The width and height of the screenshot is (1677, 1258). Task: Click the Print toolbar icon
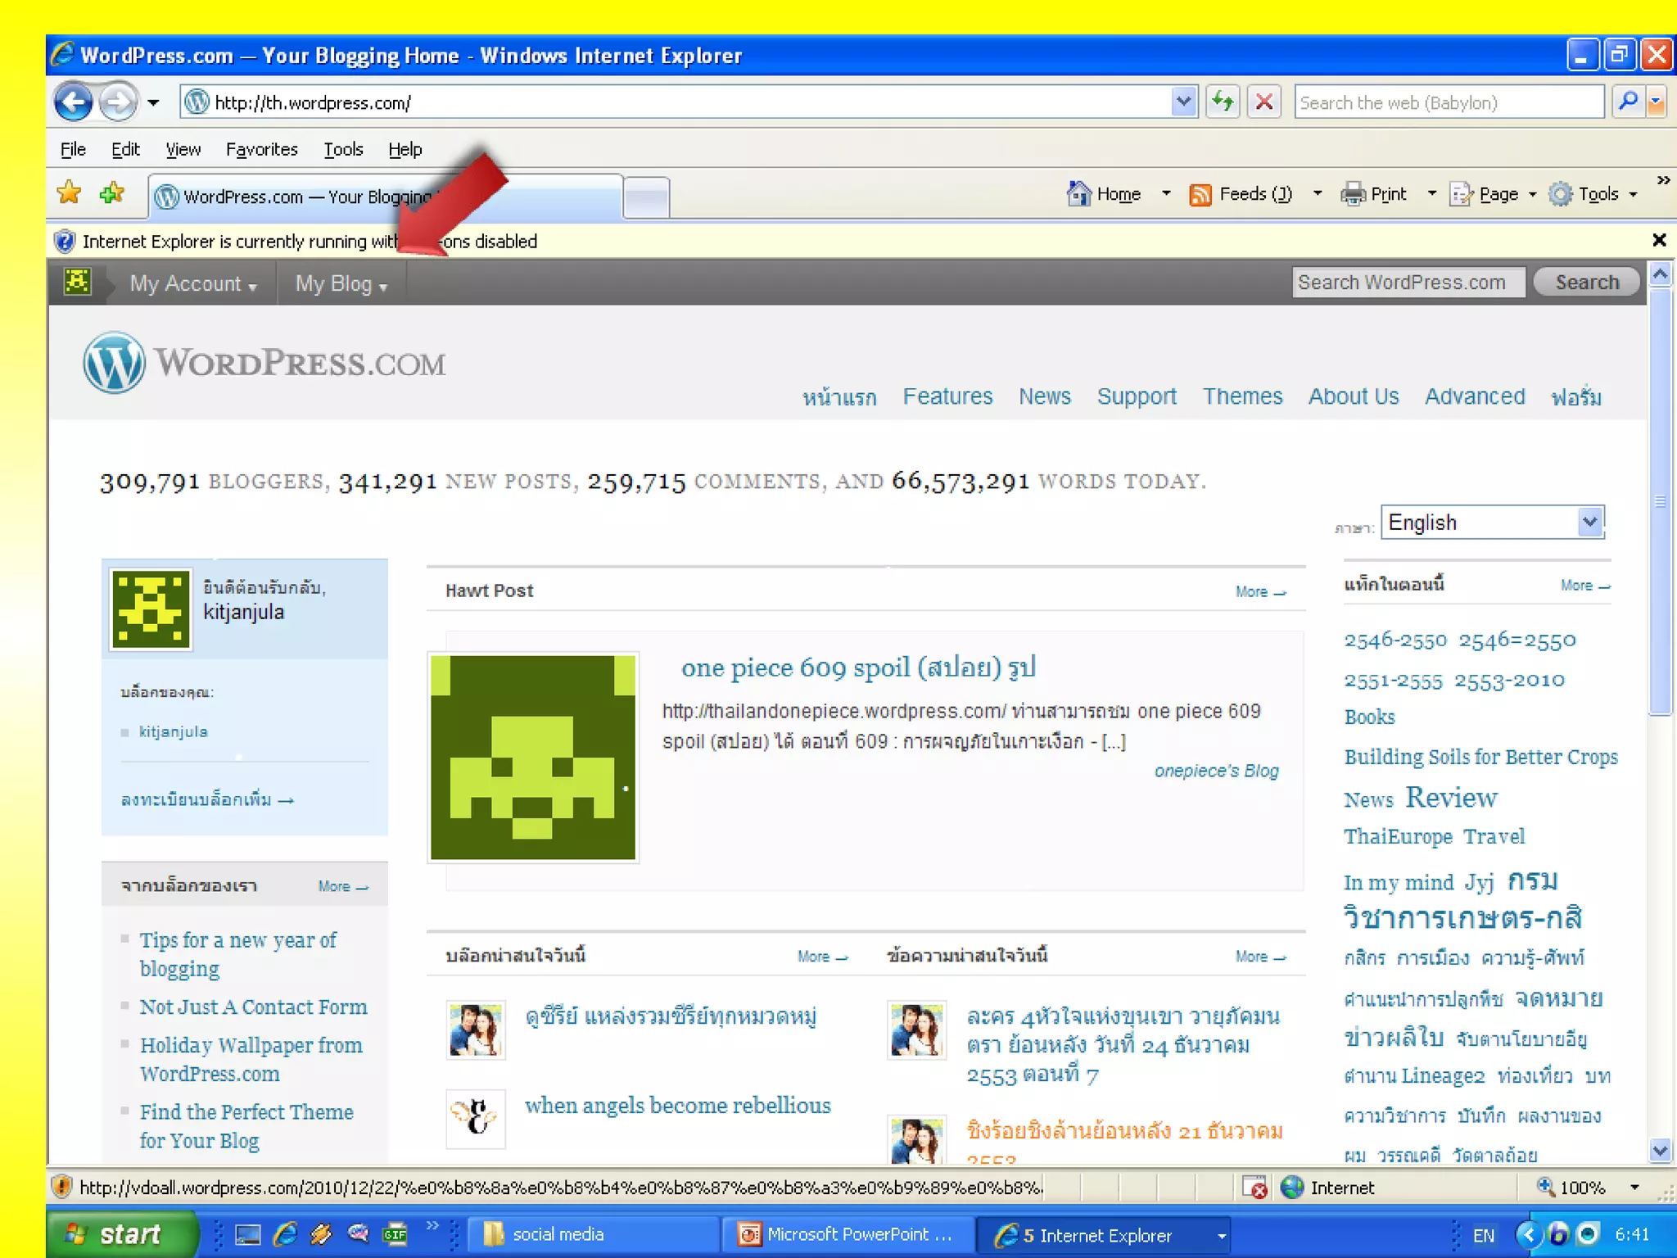click(x=1354, y=194)
